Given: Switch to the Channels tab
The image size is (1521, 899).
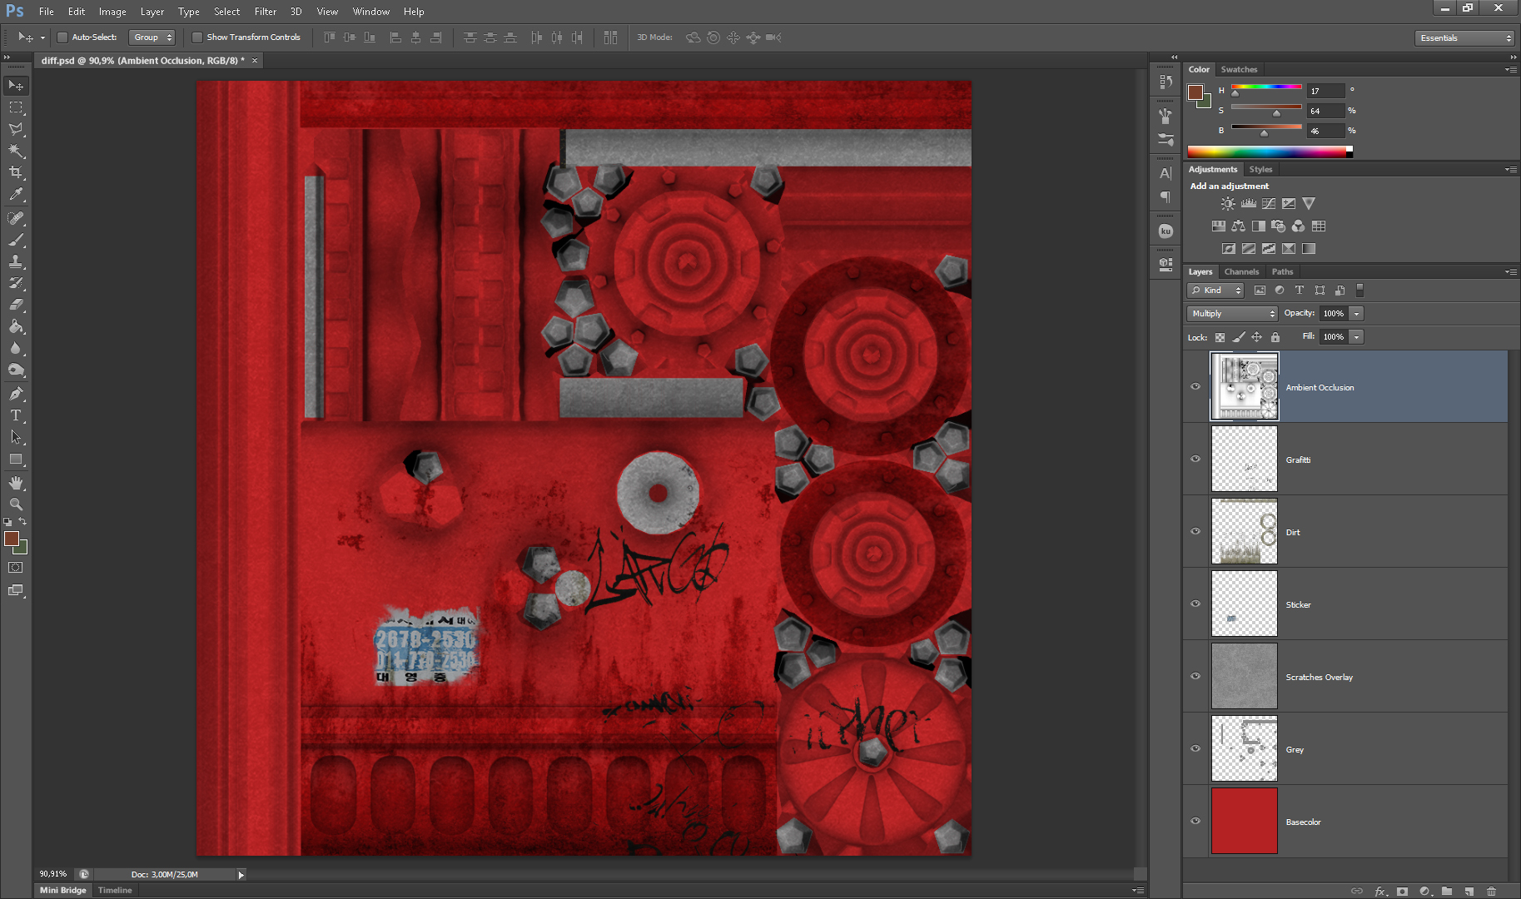Looking at the screenshot, I should coord(1240,272).
